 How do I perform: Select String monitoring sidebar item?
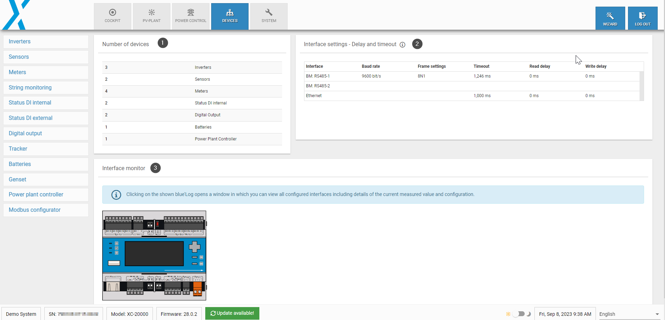[x=30, y=88]
